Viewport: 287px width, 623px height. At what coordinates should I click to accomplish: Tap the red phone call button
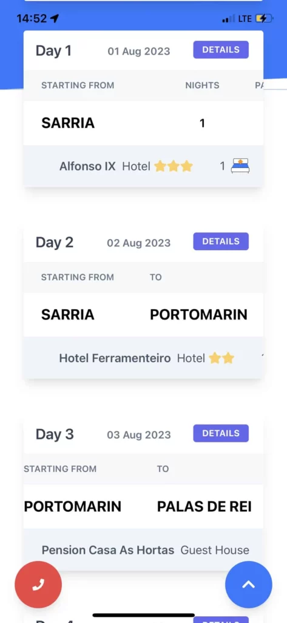38,585
